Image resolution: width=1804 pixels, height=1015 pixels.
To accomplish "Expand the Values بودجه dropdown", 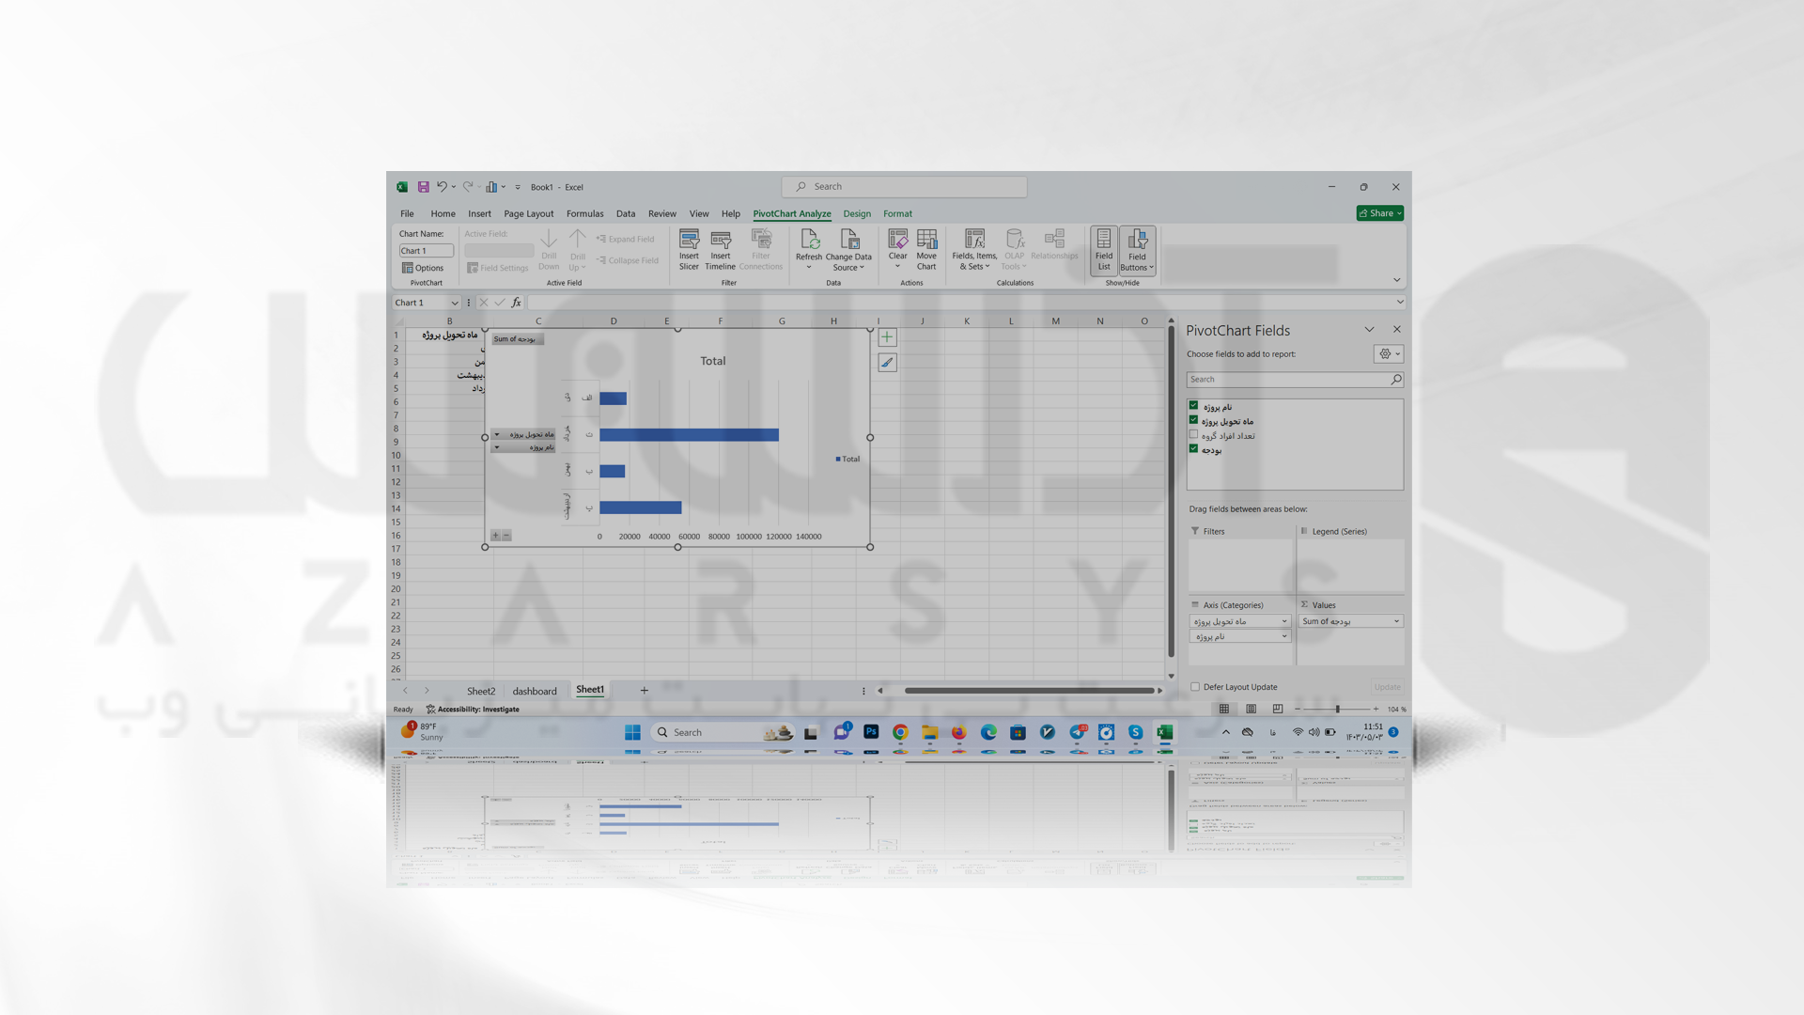I will point(1396,621).
